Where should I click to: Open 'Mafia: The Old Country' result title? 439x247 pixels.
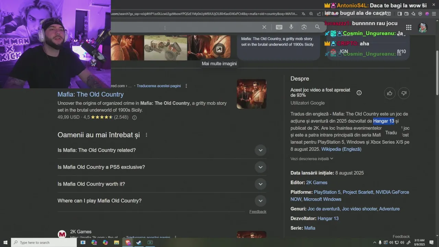coord(91,94)
